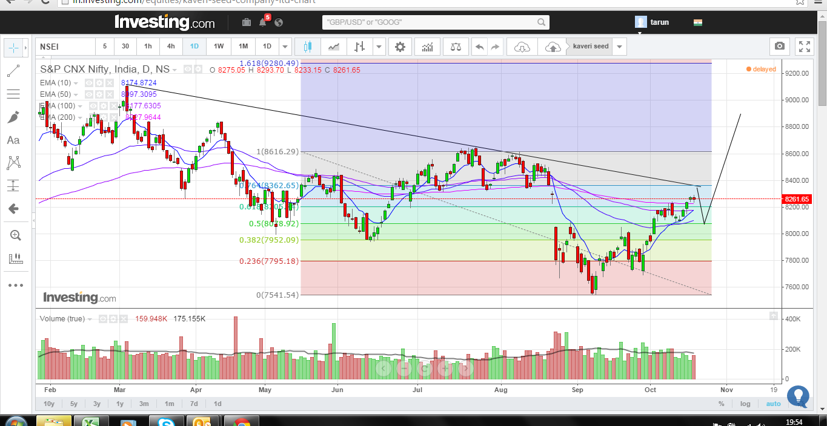This screenshot has height=426, width=827.
Task: Expand the Volume (true) legend dropdown
Action: (x=90, y=318)
